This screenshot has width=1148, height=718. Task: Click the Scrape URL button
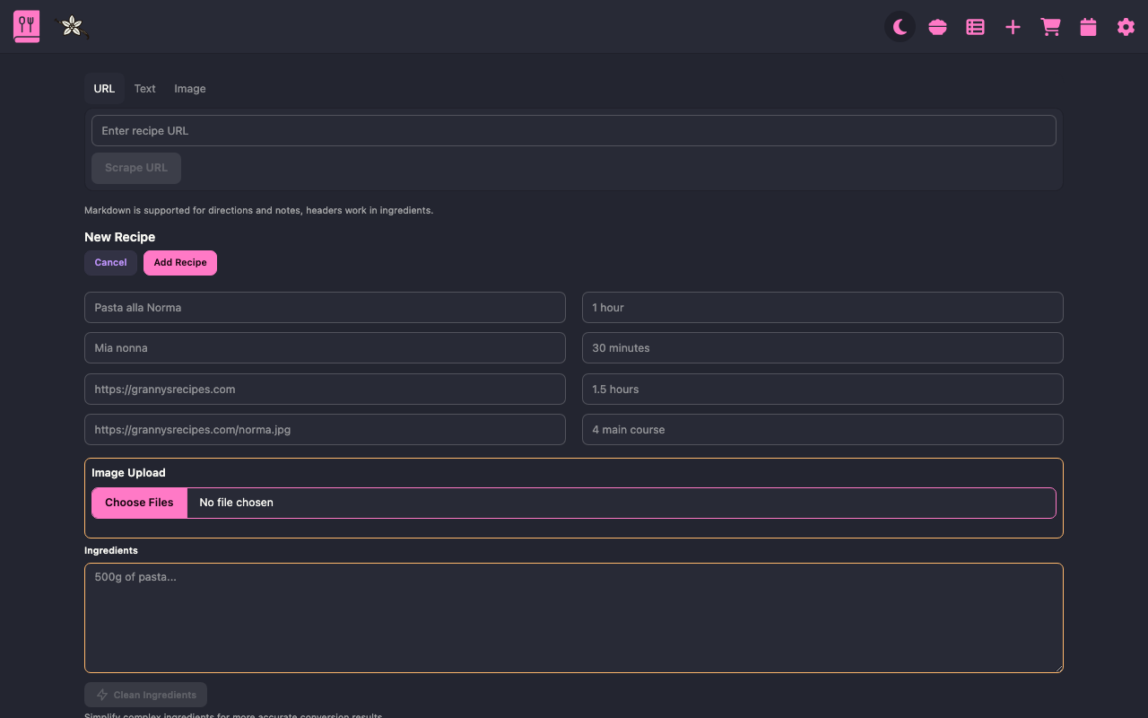(136, 168)
